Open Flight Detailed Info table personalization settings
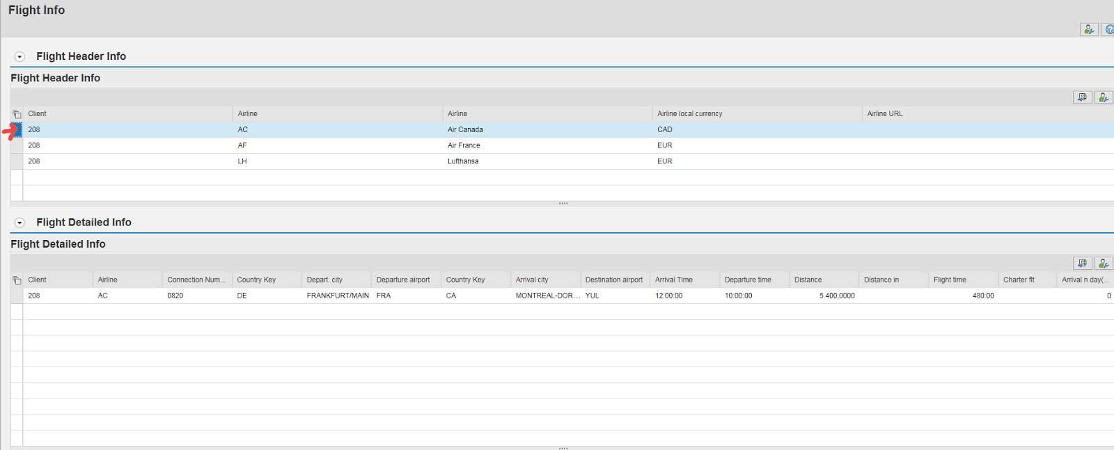Screen dimensions: 1114x450 tap(1104, 264)
